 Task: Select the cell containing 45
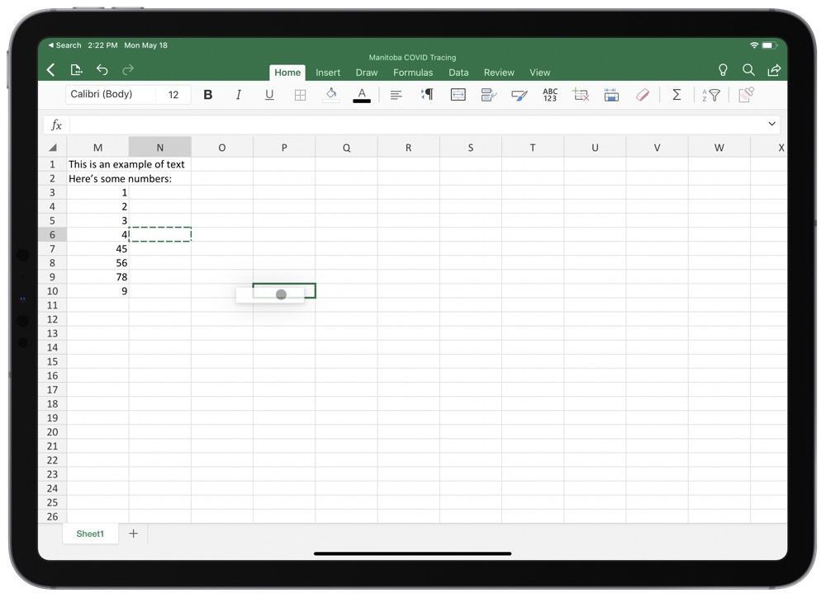(97, 249)
